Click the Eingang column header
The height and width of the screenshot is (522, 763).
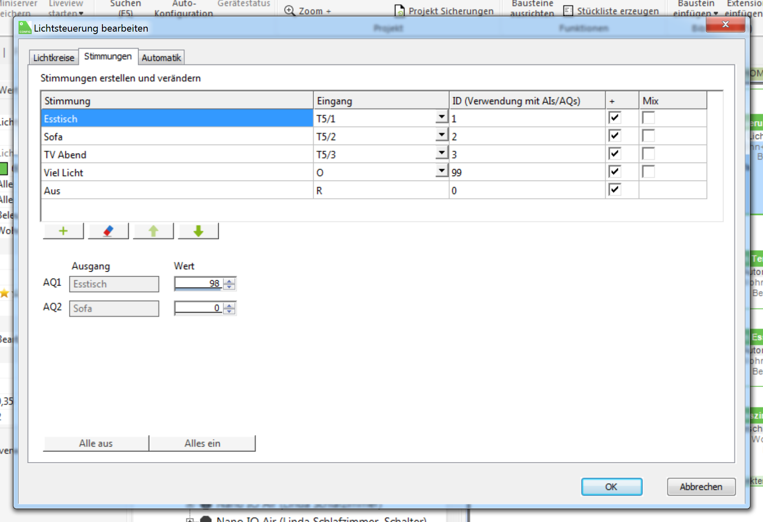coord(381,101)
